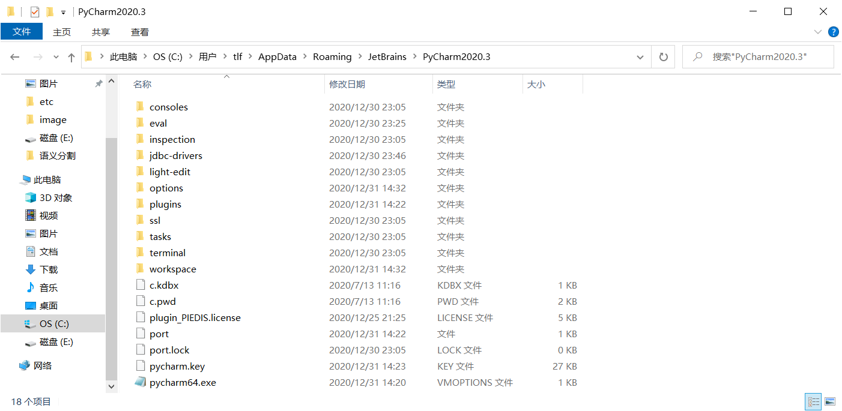The width and height of the screenshot is (842, 411).
Task: Select 视频 in navigation pane
Action: click(49, 215)
